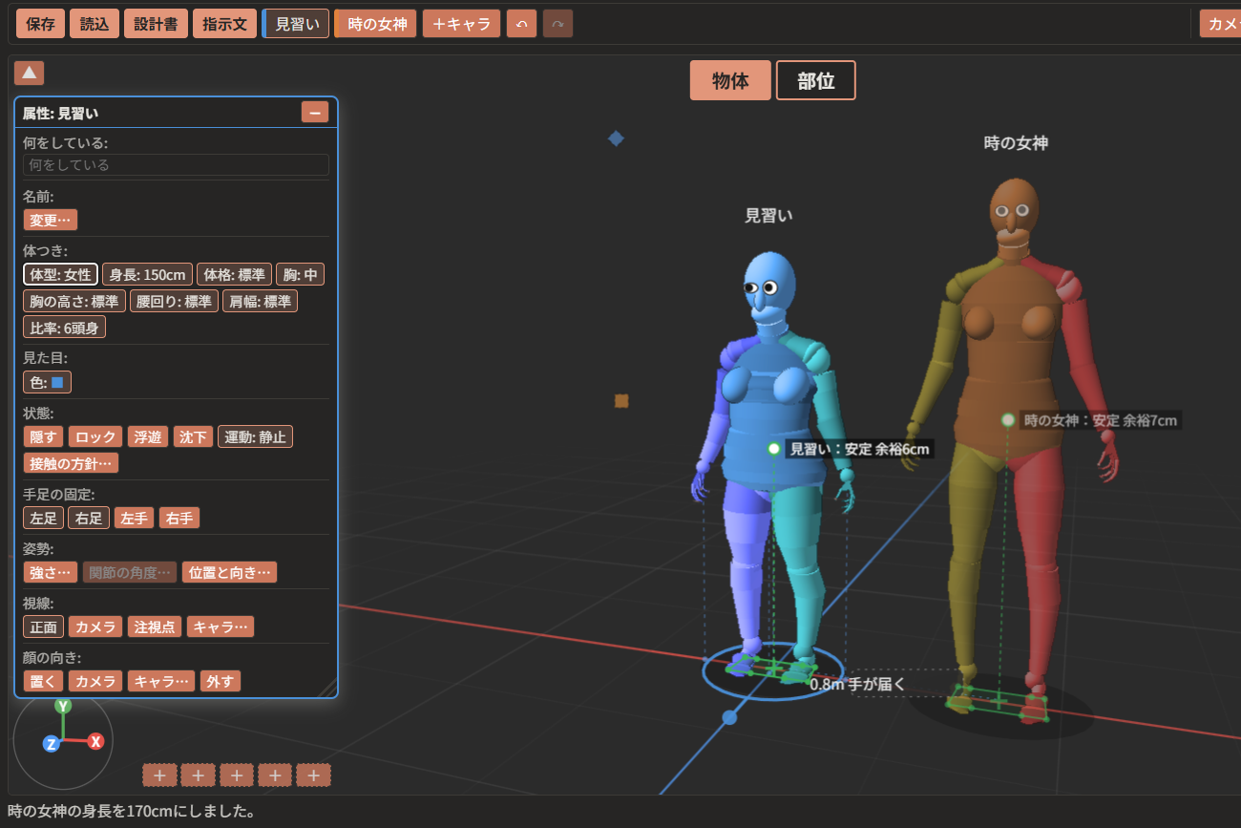Viewport: 1241px width, 828px height.
Task: Switch to the 部位 tab
Action: click(816, 80)
